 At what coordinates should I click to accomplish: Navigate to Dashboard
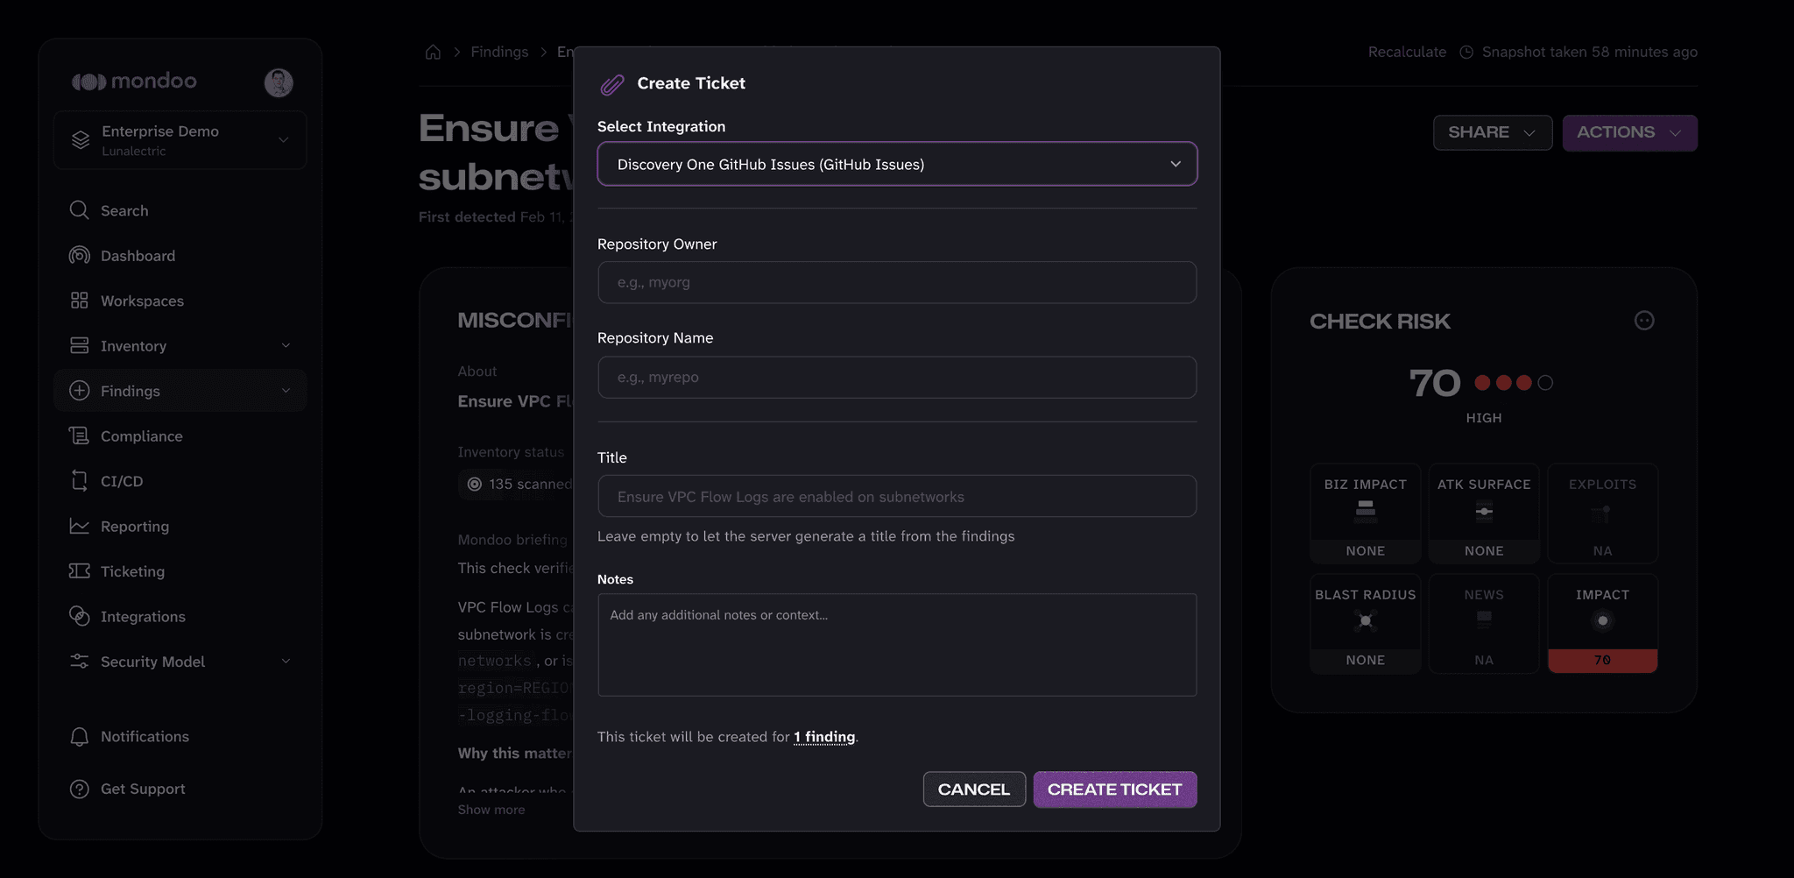coord(180,255)
